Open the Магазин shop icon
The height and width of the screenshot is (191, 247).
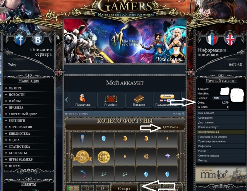(139, 100)
